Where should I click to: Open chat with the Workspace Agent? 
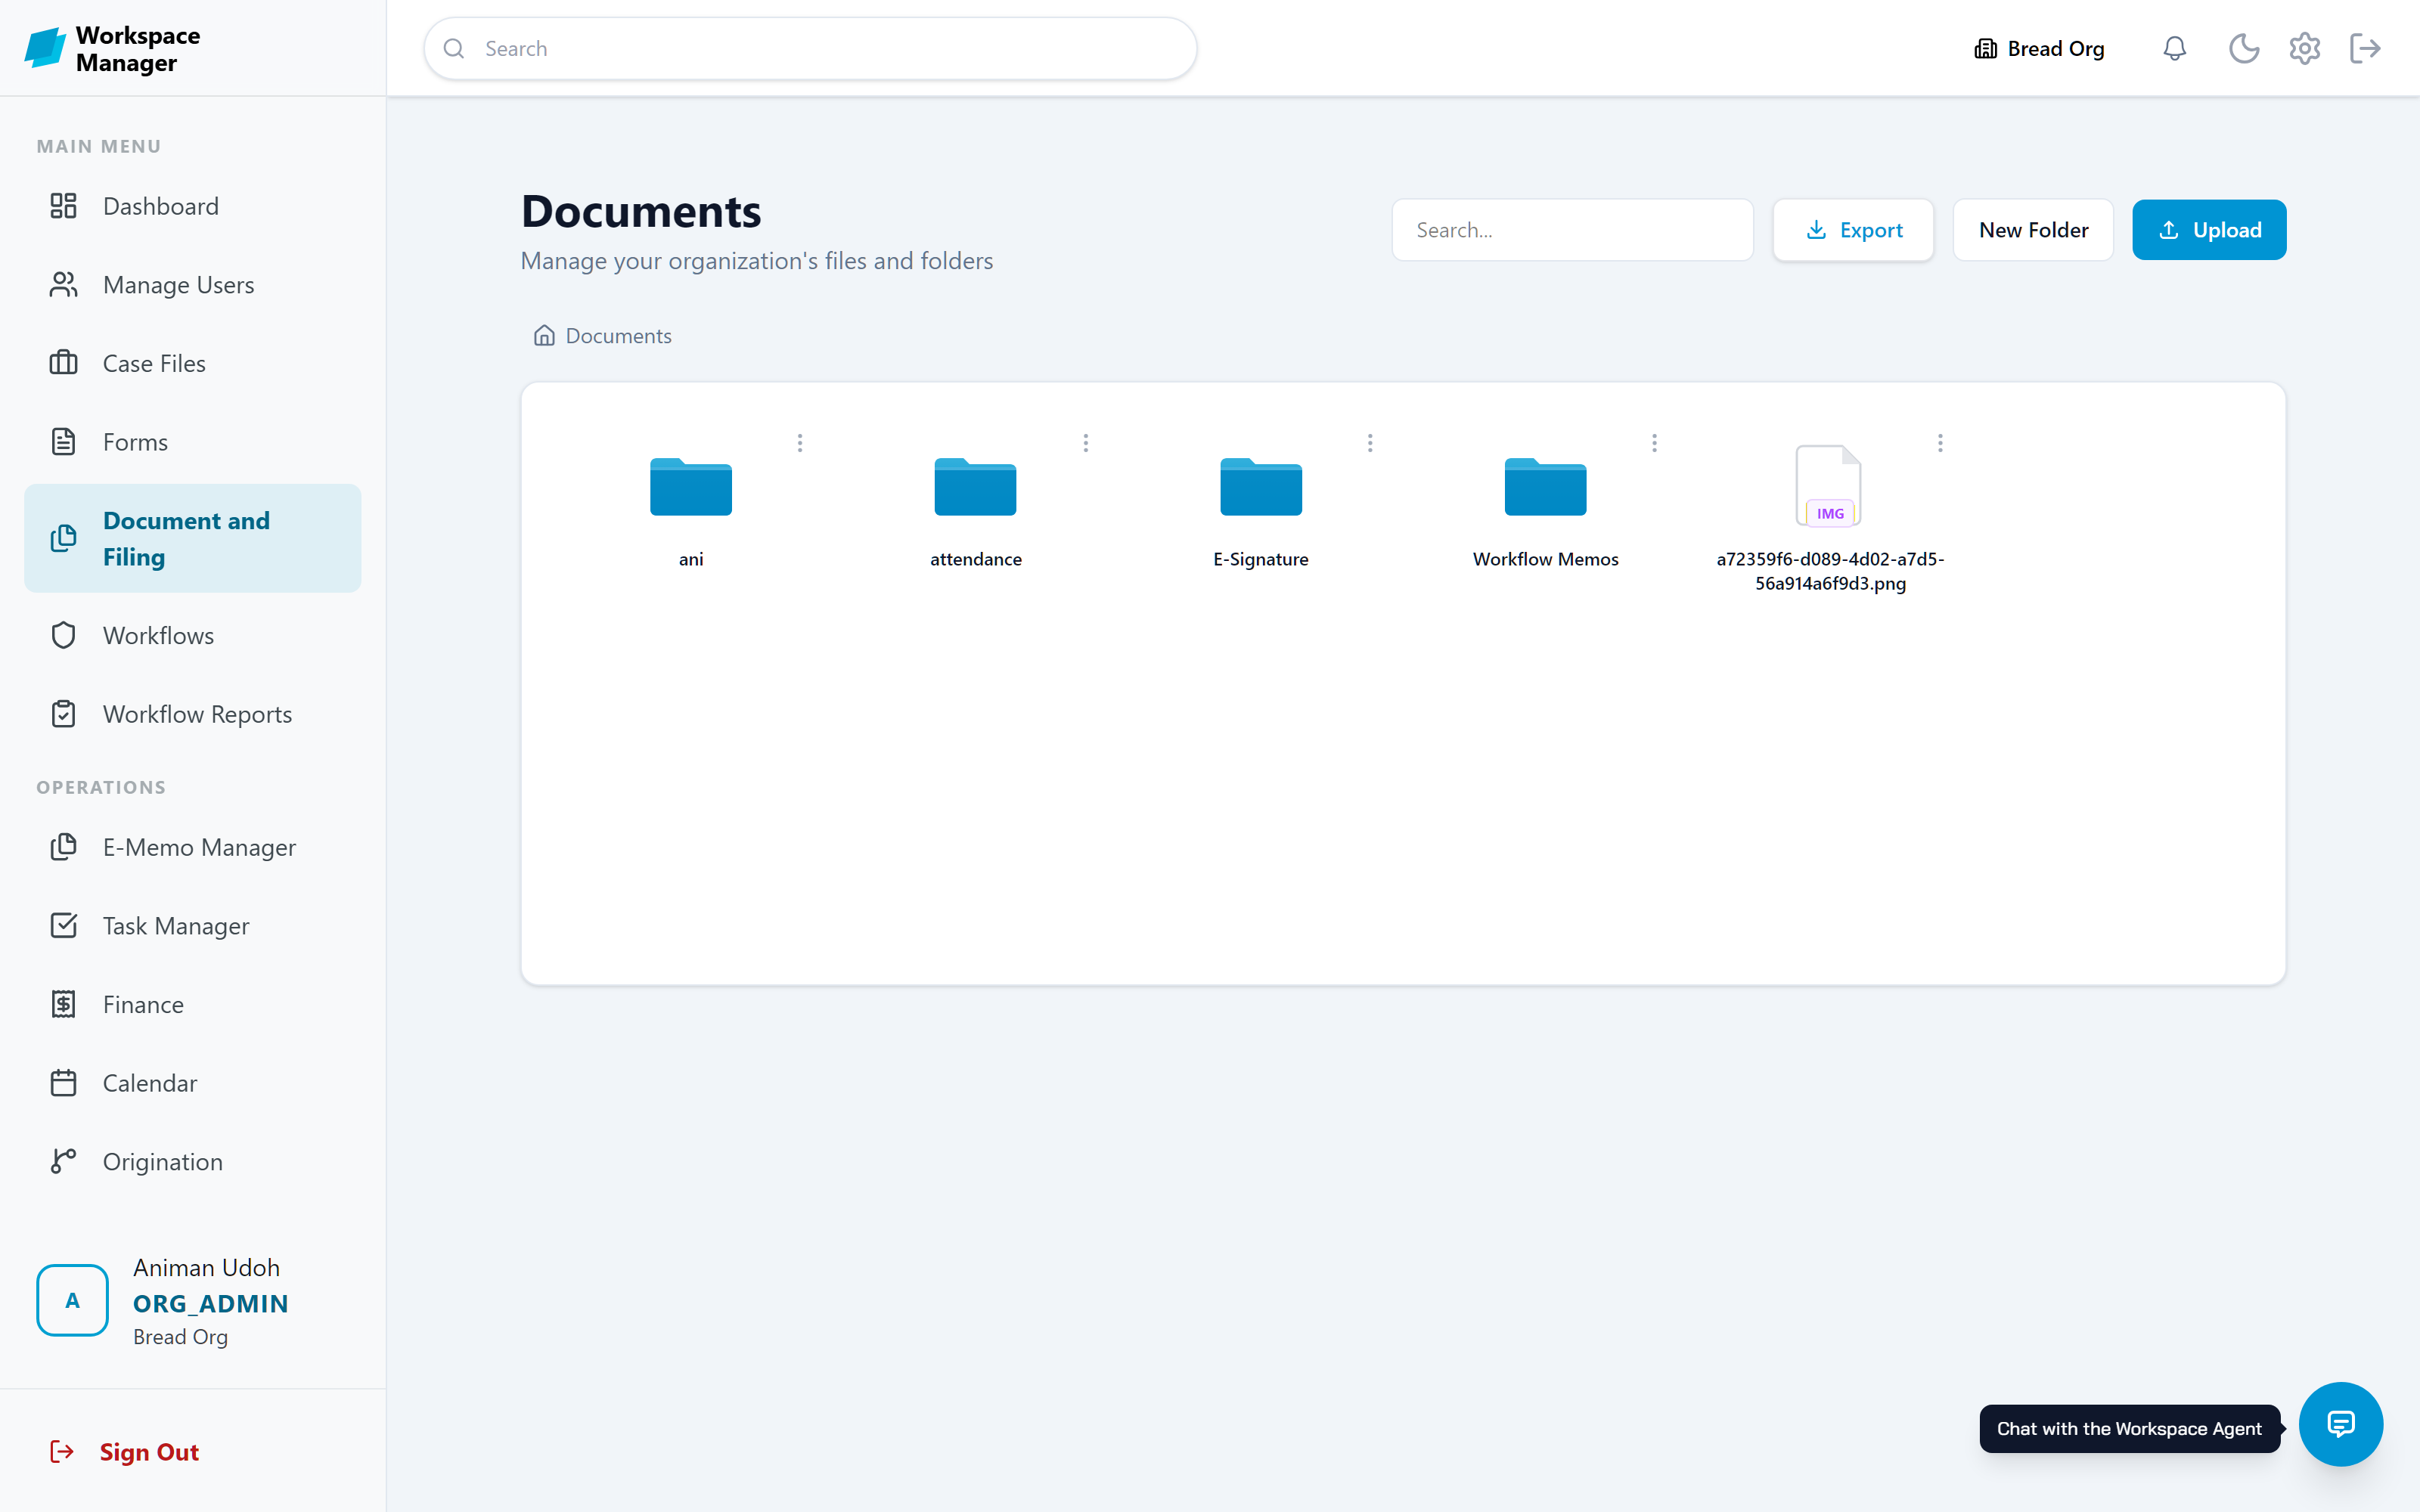2340,1424
